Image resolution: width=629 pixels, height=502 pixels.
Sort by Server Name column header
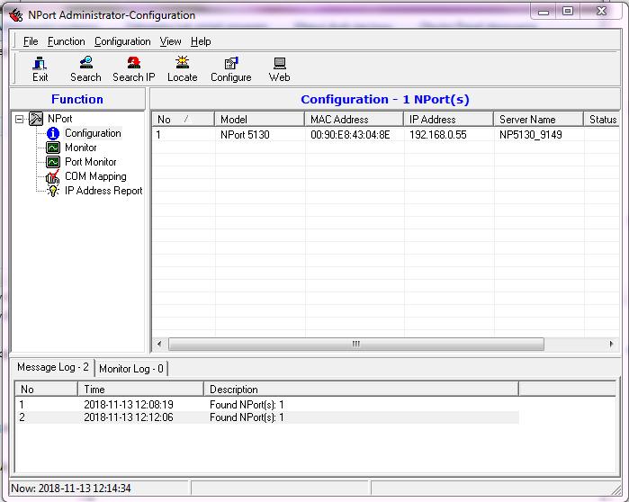click(538, 120)
